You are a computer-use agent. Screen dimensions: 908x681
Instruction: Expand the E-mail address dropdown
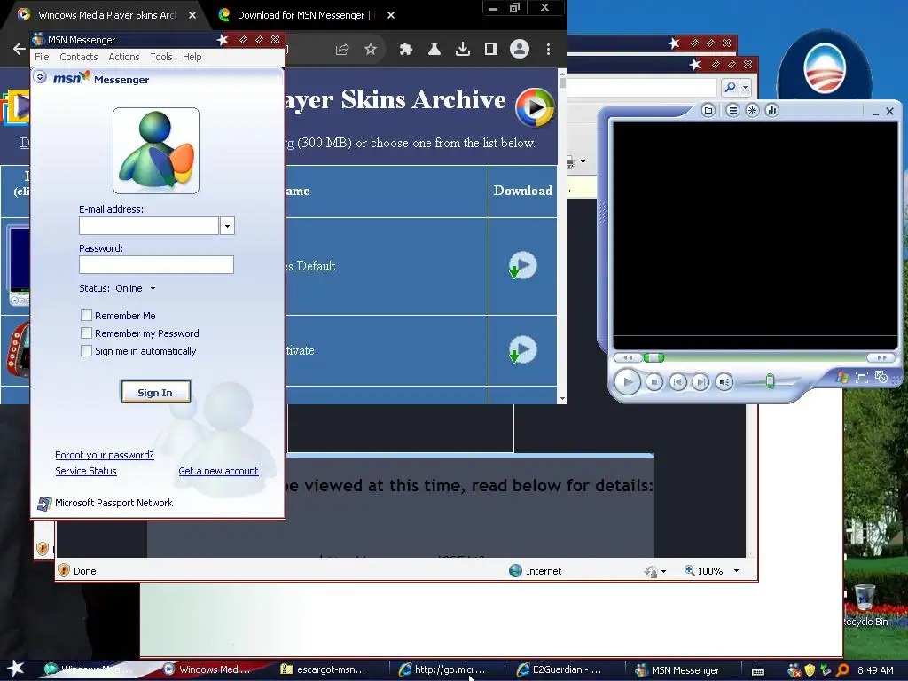(x=228, y=226)
